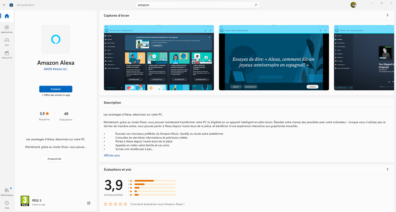396x212 pixels.
Task: Open Bibliothèque in sidebar
Action: click(x=7, y=192)
